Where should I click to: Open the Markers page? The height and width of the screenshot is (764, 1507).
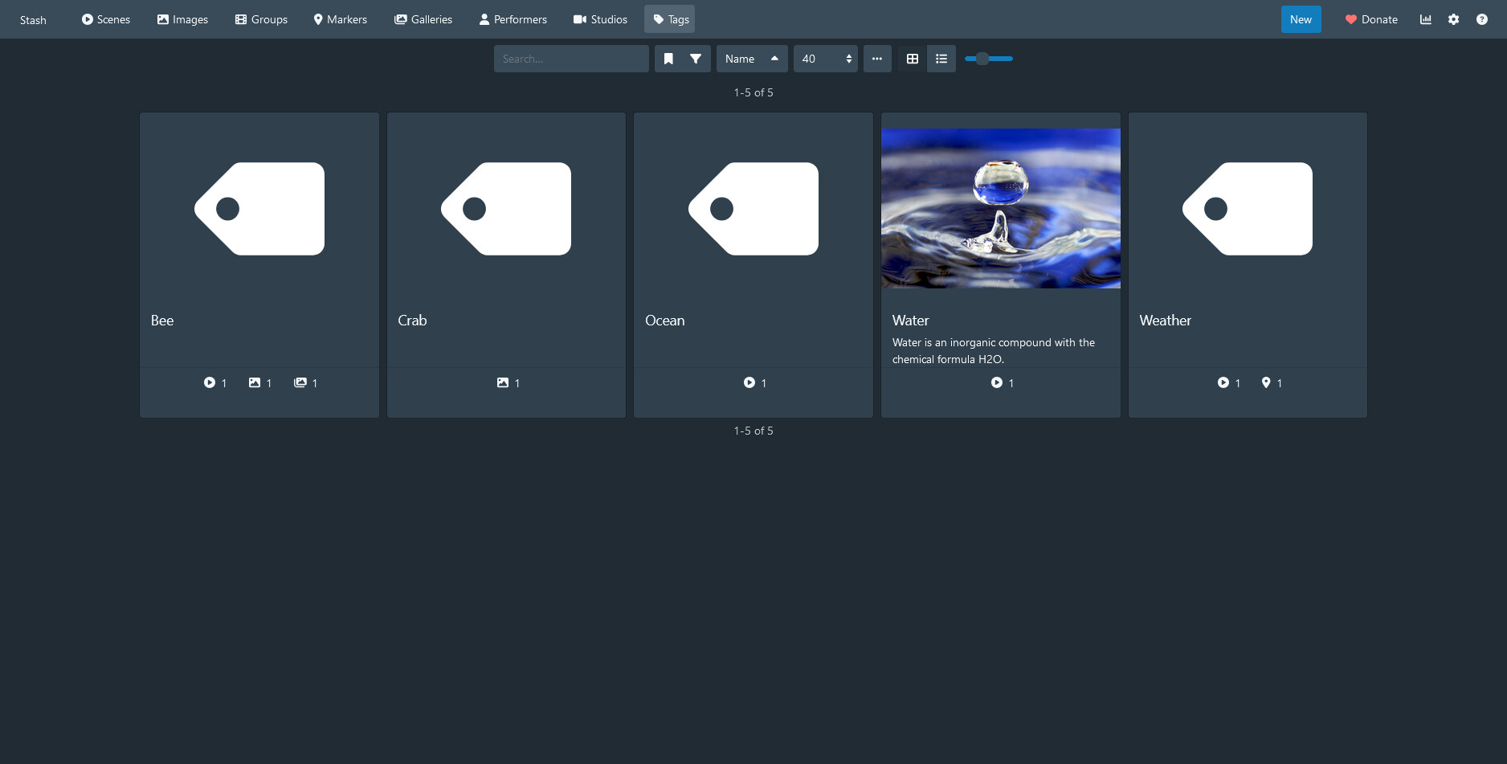pyautogui.click(x=340, y=19)
